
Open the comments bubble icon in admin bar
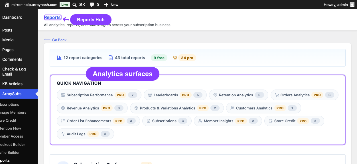(92, 5)
